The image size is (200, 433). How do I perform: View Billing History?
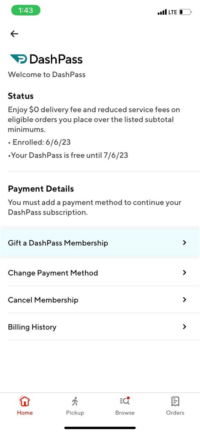click(100, 327)
